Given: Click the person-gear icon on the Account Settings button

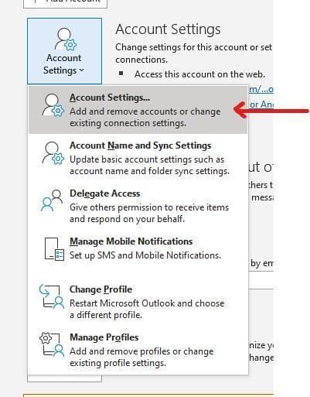Looking at the screenshot, I should pos(66,39).
